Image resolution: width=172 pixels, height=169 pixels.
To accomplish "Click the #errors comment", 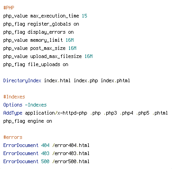I will [13, 137].
